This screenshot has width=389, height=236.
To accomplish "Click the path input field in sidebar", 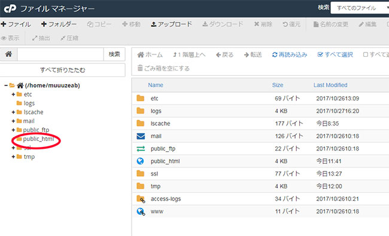I will [60, 54].
